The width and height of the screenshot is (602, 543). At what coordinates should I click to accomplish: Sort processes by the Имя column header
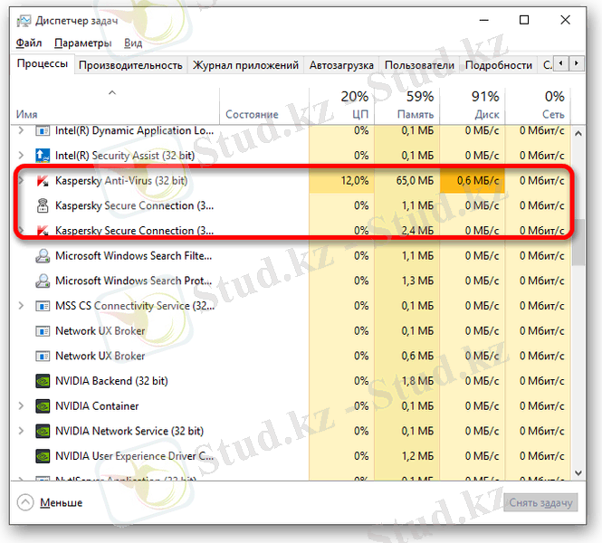pyautogui.click(x=115, y=106)
